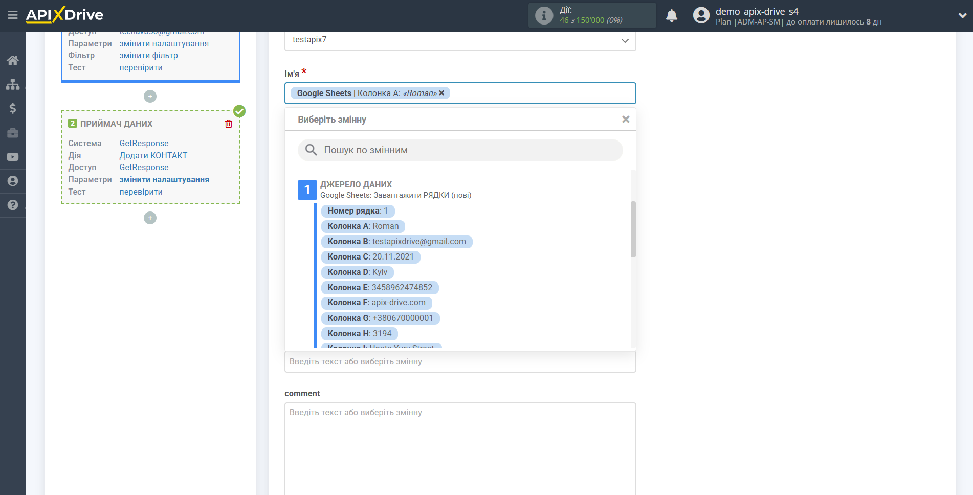The height and width of the screenshot is (495, 973).
Task: Click source перевірити test link
Action: [x=141, y=68]
